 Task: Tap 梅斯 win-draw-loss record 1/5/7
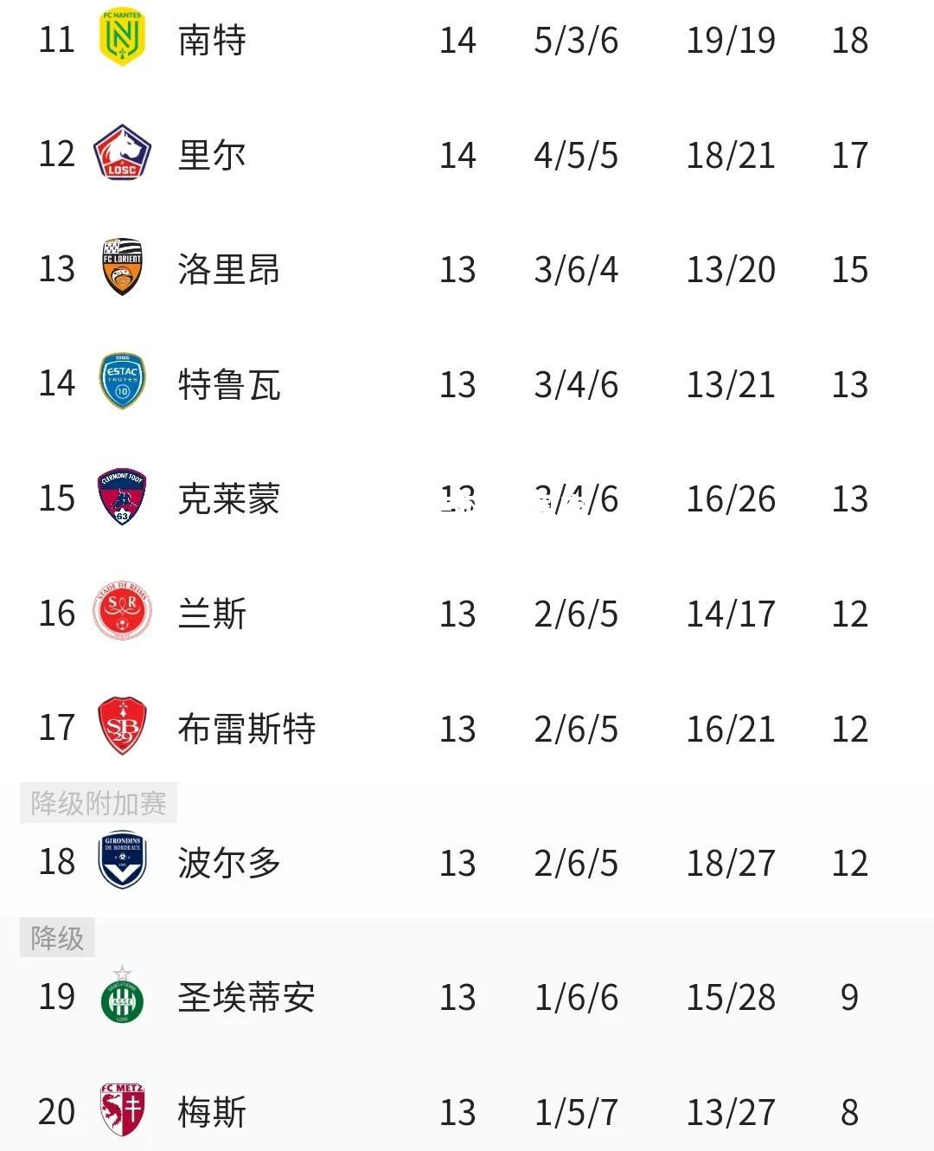(576, 1112)
